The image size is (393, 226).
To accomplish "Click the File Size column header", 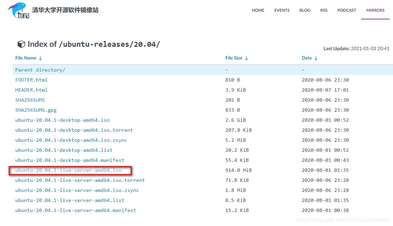I will 234,58.
